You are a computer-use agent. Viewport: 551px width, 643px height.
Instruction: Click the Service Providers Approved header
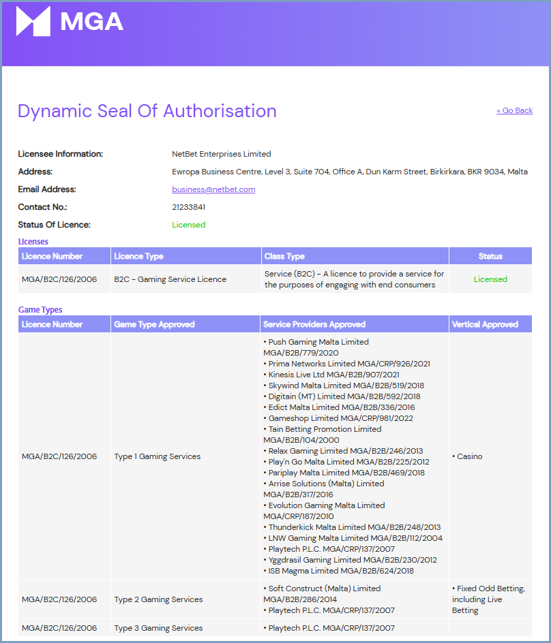(x=355, y=324)
